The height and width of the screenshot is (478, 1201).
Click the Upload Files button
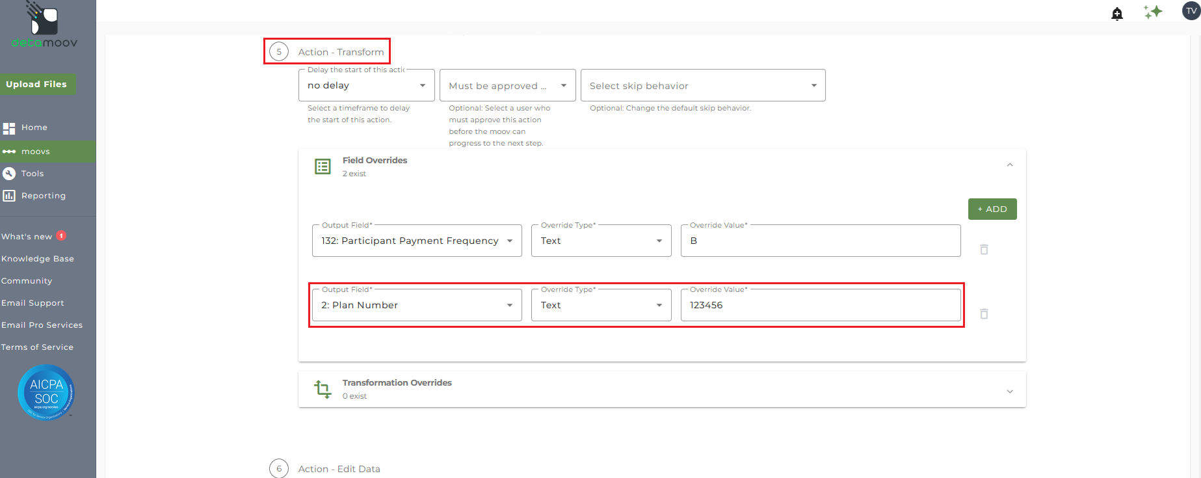tap(37, 85)
